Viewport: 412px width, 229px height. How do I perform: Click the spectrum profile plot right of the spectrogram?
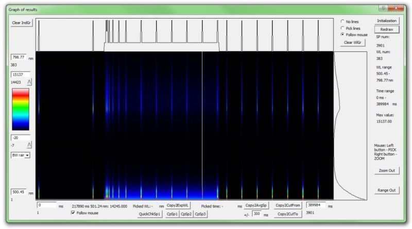pos(350,126)
